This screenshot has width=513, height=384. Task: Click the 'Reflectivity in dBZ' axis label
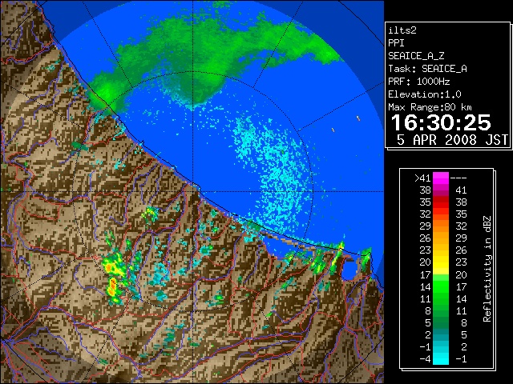click(x=487, y=269)
